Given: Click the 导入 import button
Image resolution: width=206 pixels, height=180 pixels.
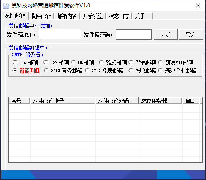Looking at the screenshot, I should click(191, 35).
